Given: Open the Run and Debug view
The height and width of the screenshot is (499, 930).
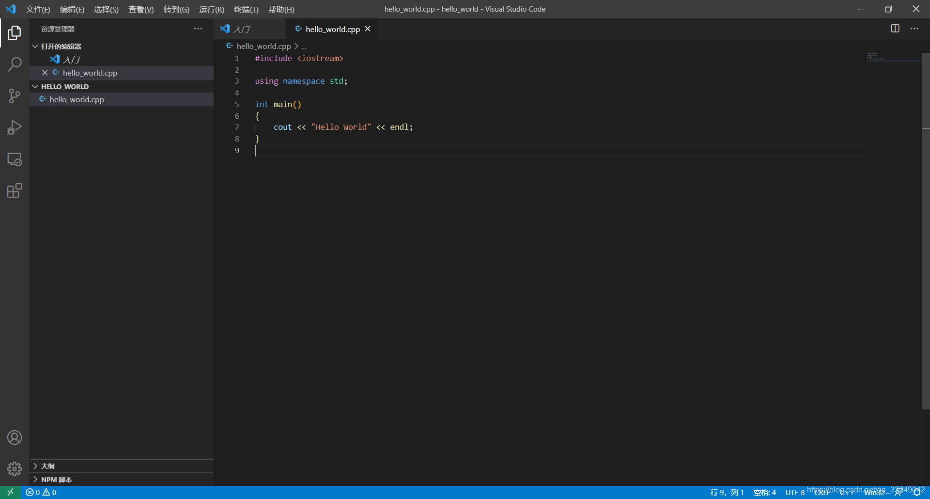Looking at the screenshot, I should (15, 127).
